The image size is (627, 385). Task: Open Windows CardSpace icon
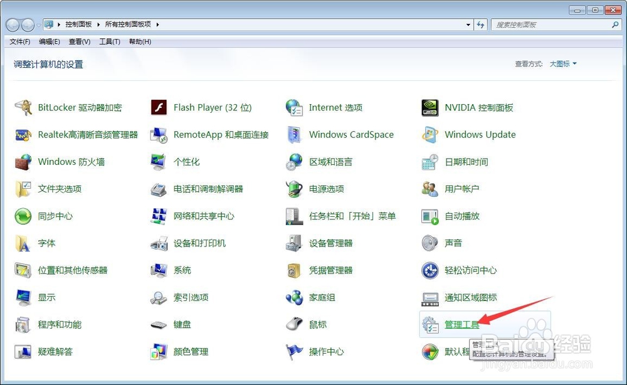pos(294,135)
